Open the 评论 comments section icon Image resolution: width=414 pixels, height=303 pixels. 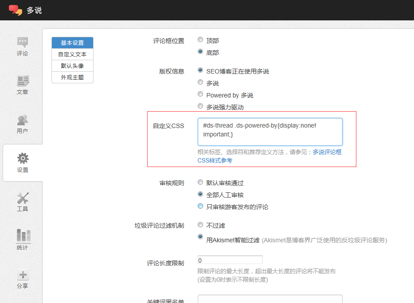click(23, 42)
